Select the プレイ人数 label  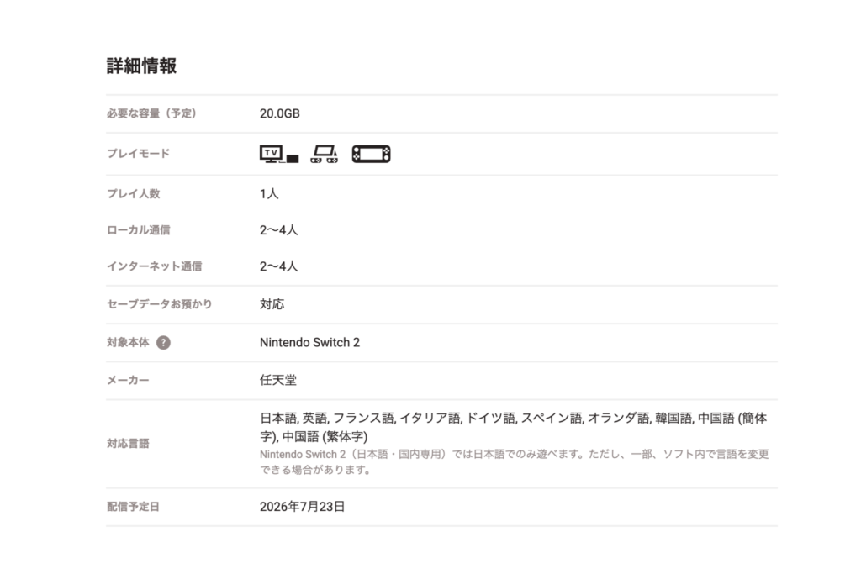[134, 193]
